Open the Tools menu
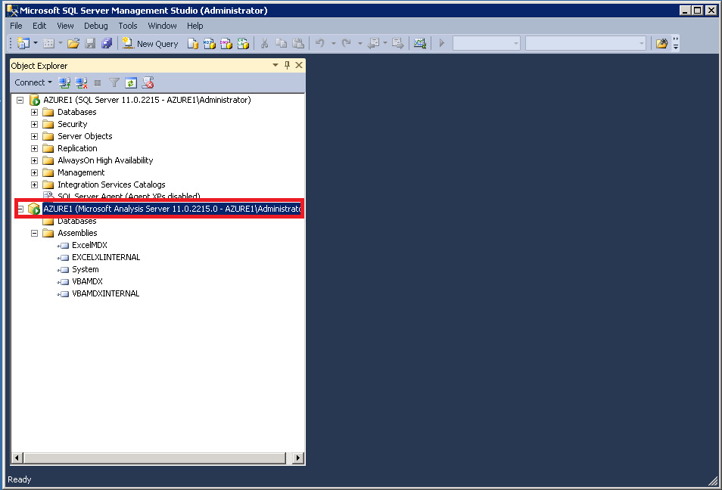 pos(128,26)
